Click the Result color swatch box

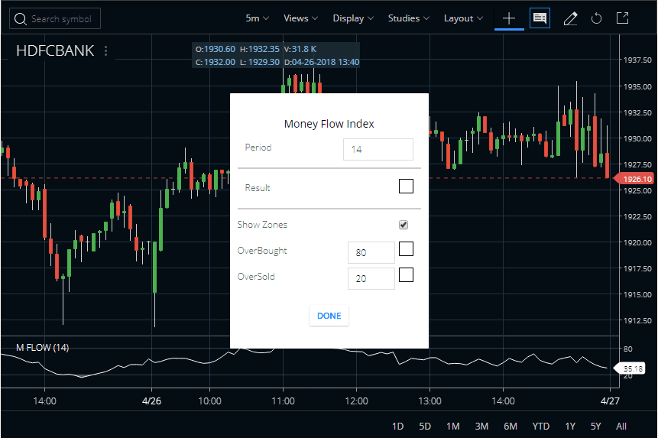point(406,186)
